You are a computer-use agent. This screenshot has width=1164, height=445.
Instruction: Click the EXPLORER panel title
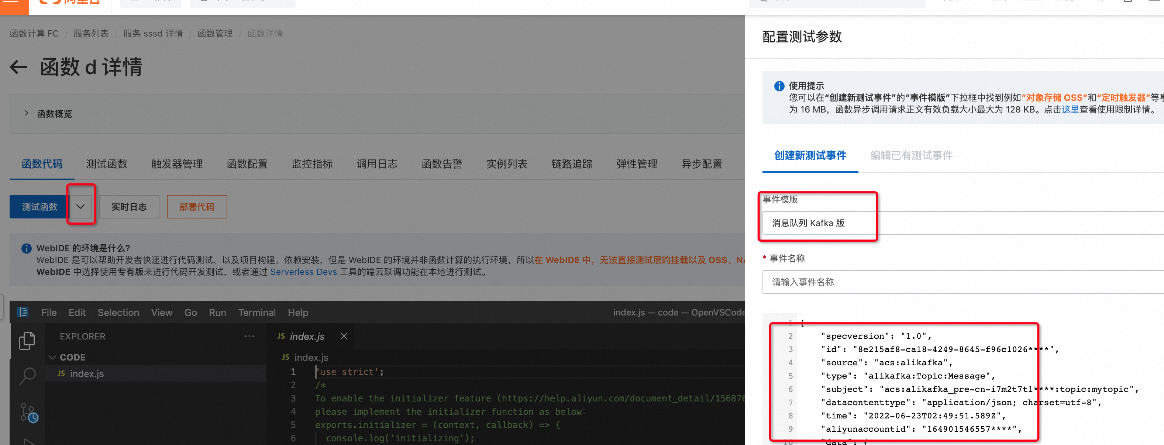(x=82, y=336)
